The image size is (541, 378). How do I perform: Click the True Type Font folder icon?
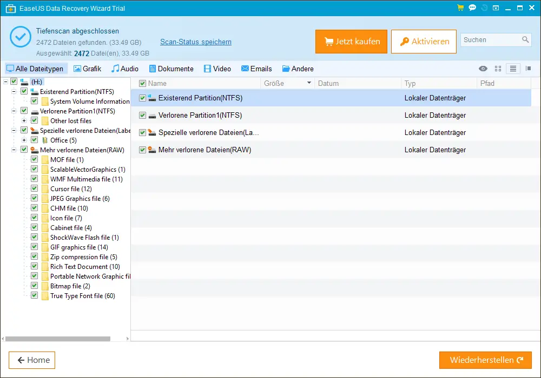click(45, 296)
